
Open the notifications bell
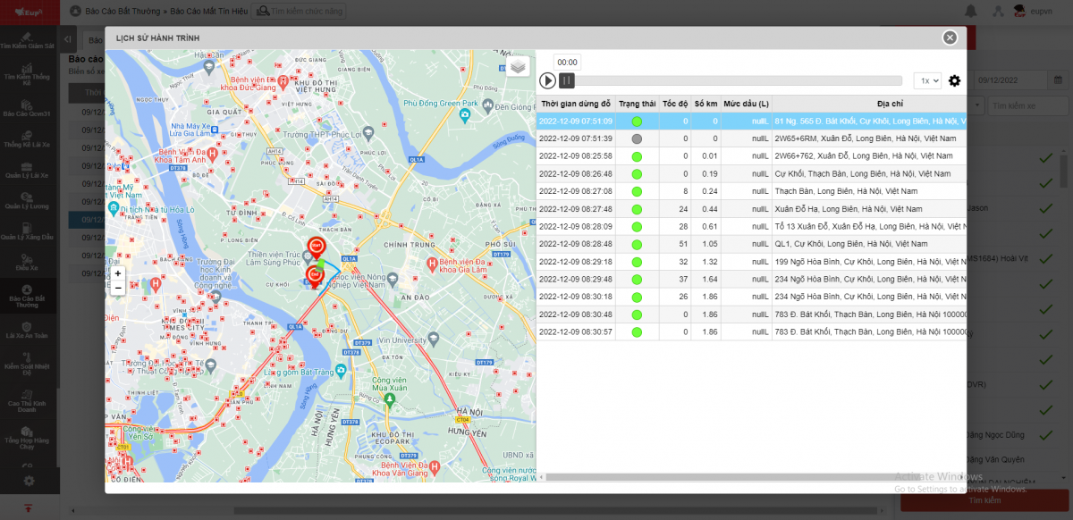click(971, 11)
